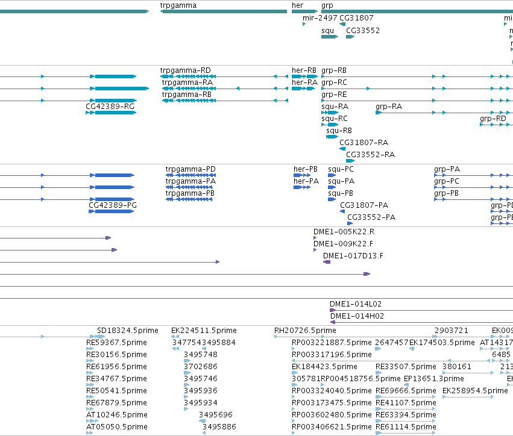Select transcript squ-RC
Viewport: 513px width, 436px height.
(x=330, y=125)
